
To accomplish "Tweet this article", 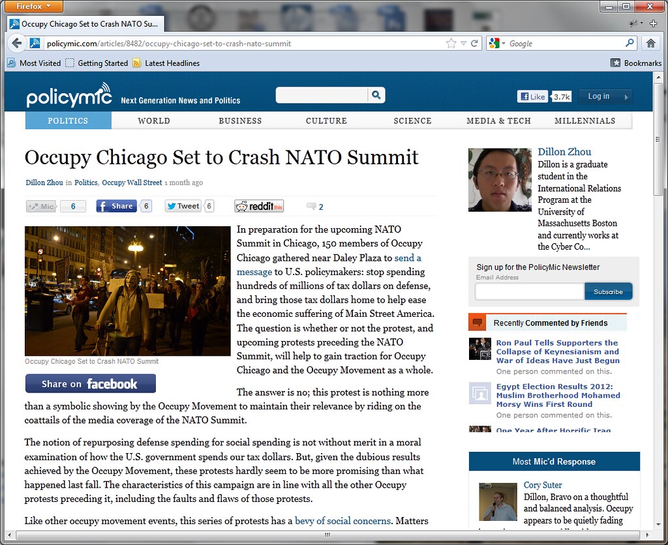I will 183,206.
